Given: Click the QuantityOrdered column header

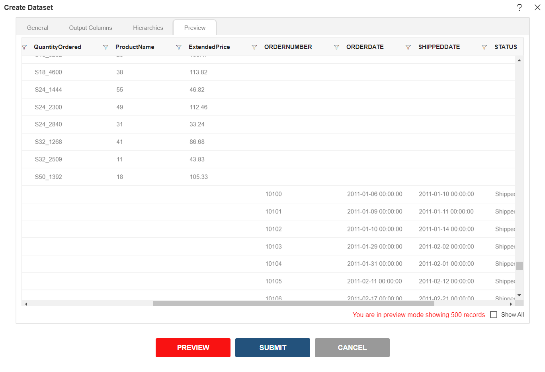Looking at the screenshot, I should pos(57,47).
